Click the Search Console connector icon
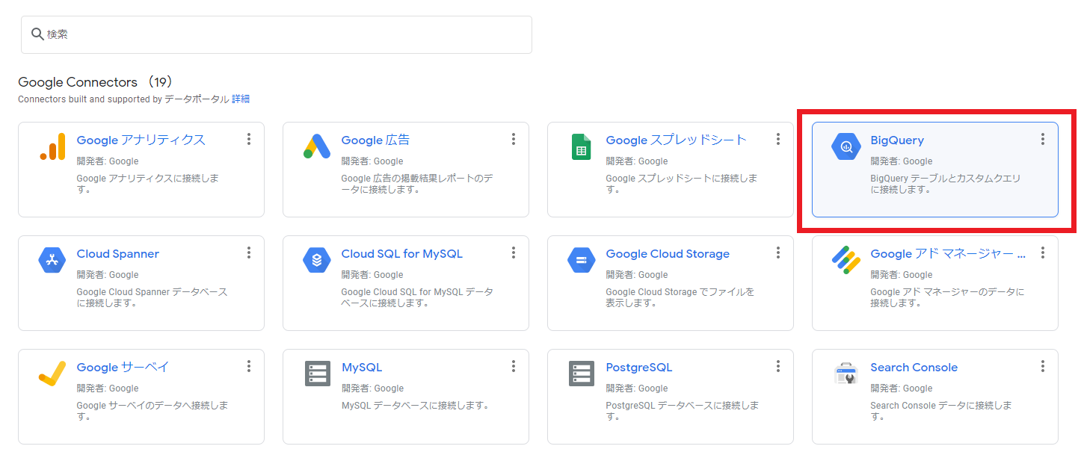Viewport: 1081px width, 452px height. 846,374
